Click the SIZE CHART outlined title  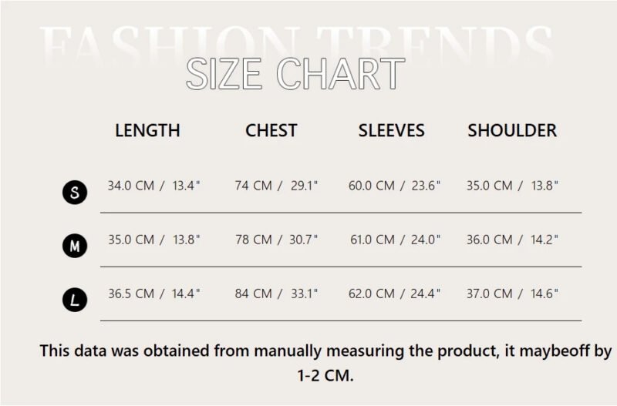[x=295, y=73]
